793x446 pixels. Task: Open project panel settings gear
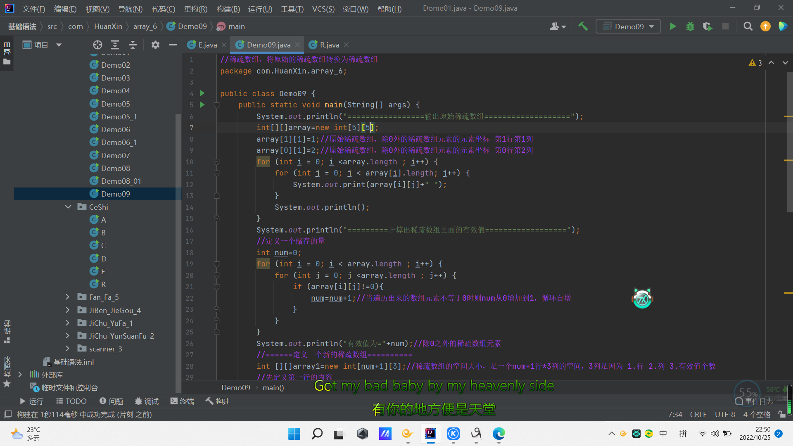click(155, 45)
